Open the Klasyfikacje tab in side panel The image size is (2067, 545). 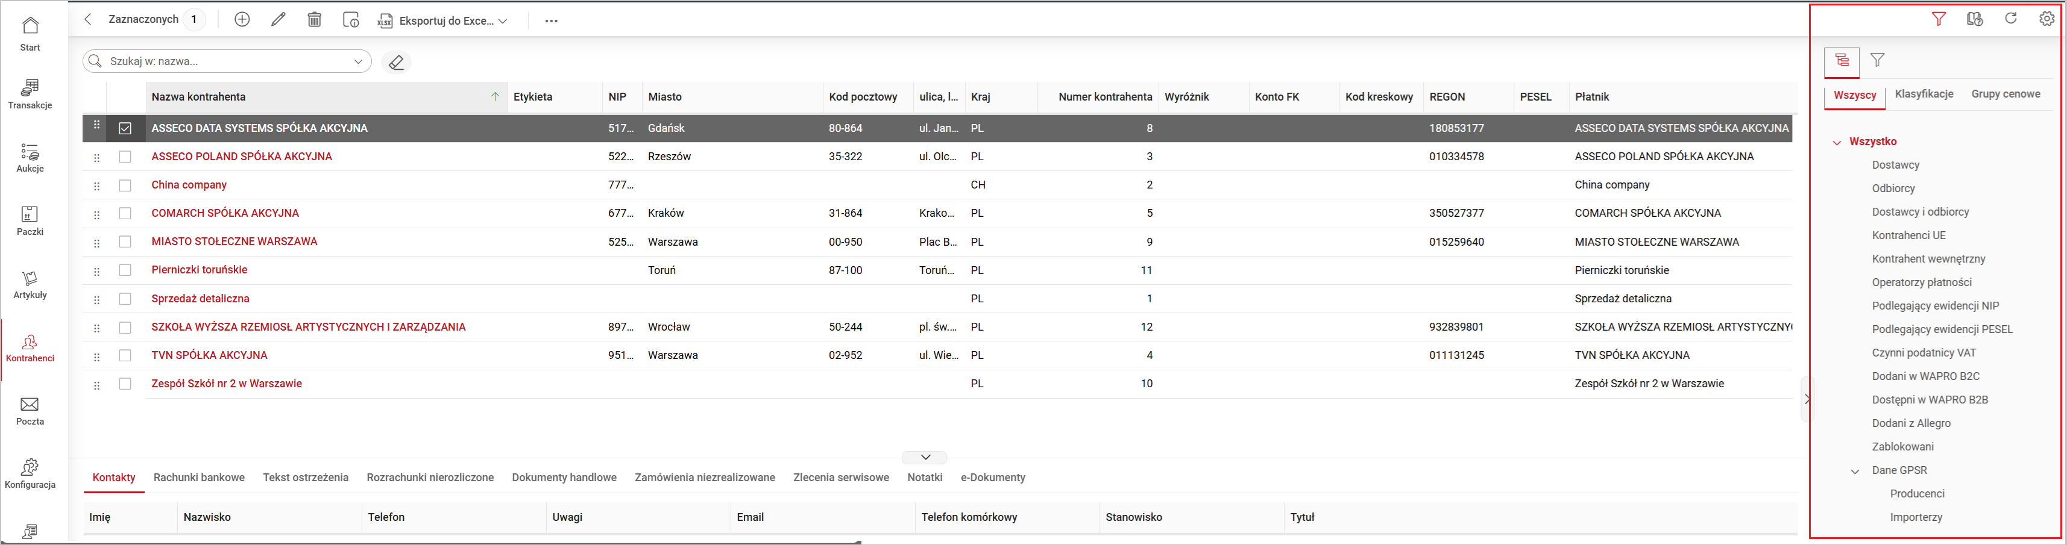point(1924,95)
